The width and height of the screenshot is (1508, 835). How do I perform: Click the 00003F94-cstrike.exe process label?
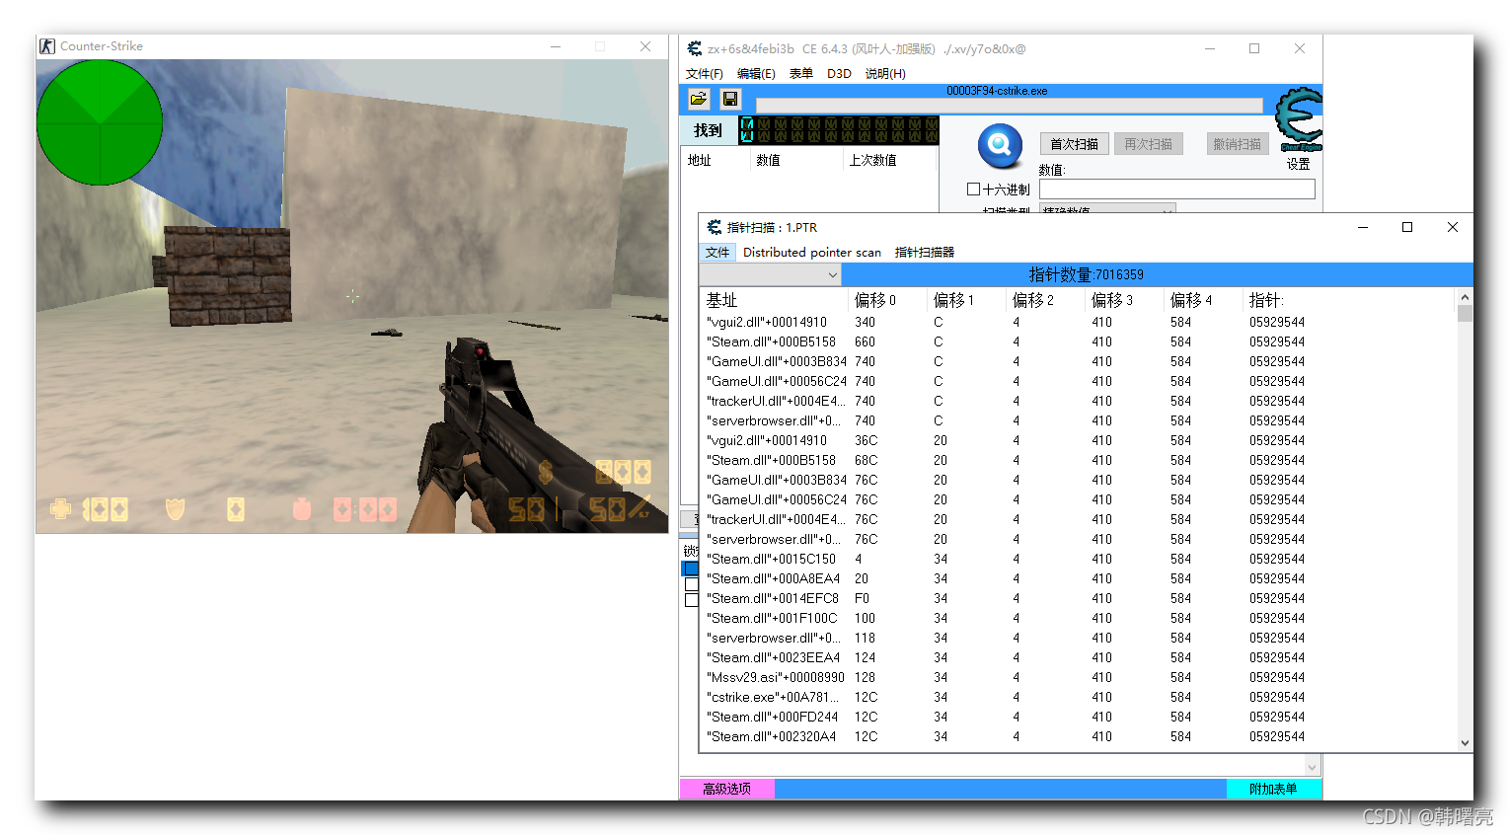[x=997, y=91]
